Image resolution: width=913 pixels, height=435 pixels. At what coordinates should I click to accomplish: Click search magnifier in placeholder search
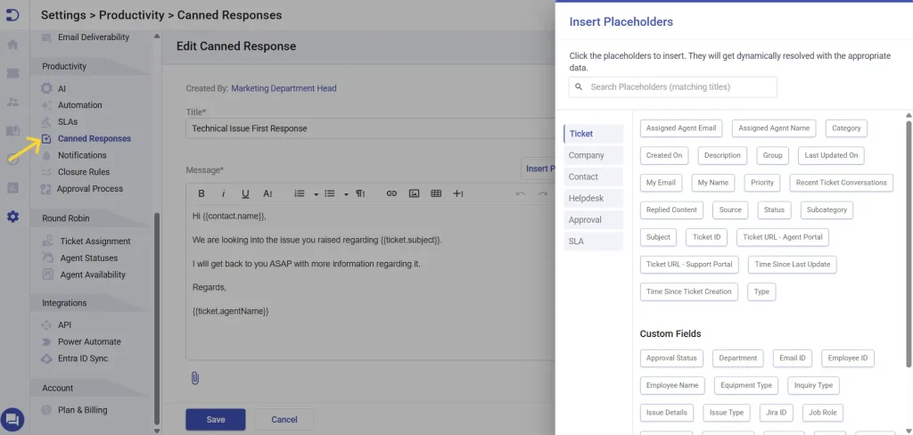coord(579,86)
